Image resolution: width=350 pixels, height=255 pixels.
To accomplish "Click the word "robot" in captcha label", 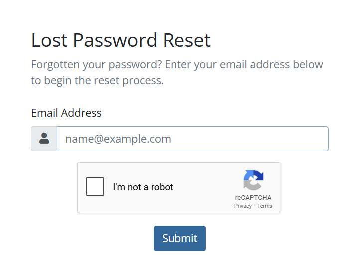I will point(162,187).
